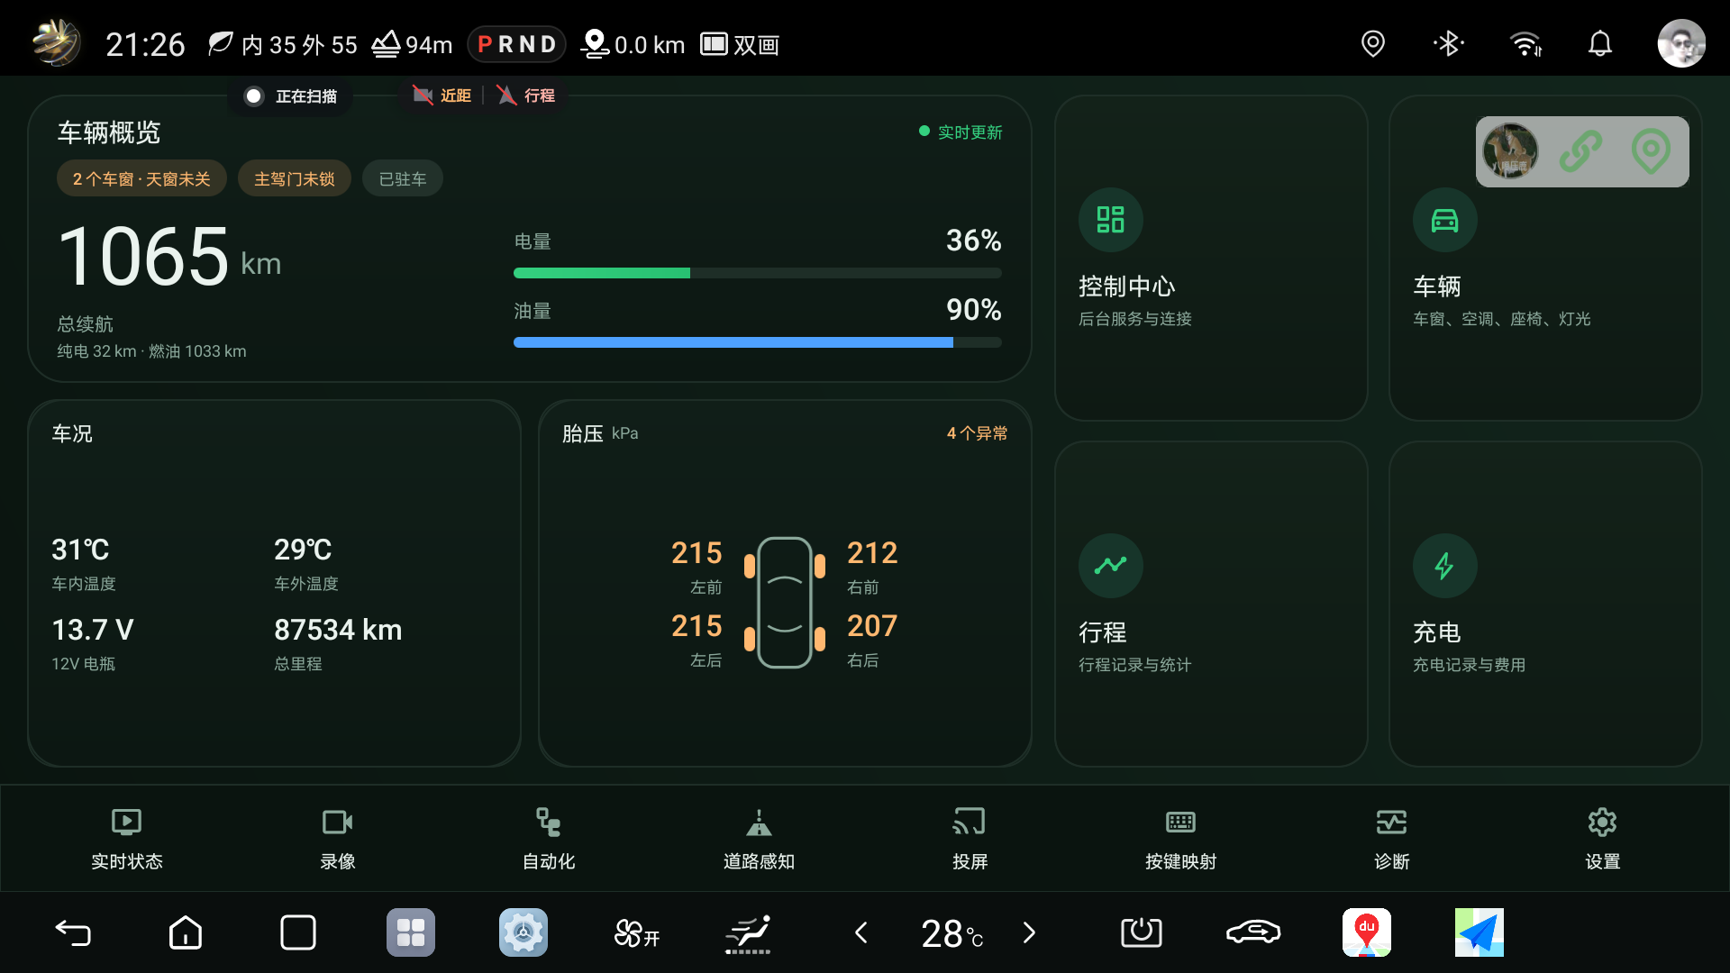This screenshot has width=1730, height=973.
Task: Open the app grid launcher icon
Action: 411,932
